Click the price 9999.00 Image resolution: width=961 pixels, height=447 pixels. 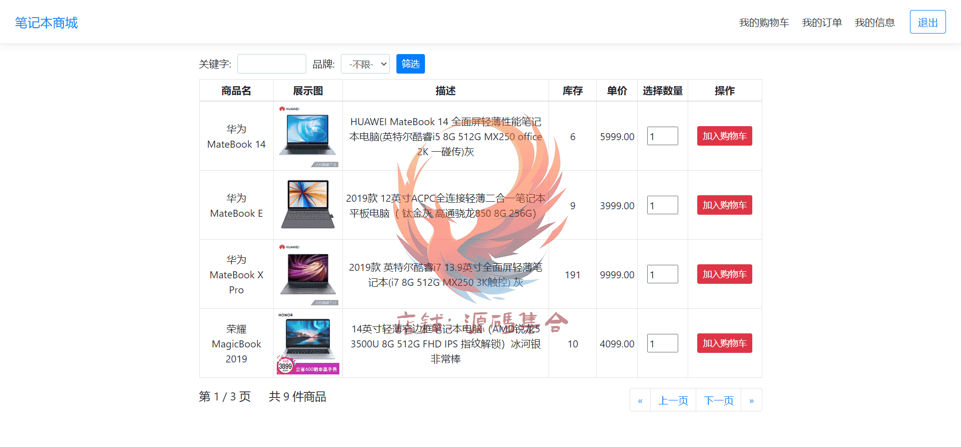[x=617, y=275]
